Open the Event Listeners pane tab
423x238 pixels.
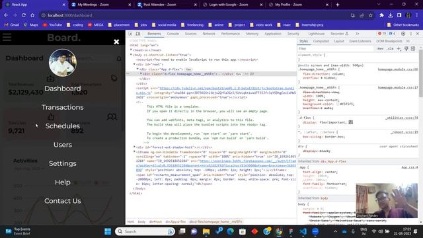coord(360,41)
